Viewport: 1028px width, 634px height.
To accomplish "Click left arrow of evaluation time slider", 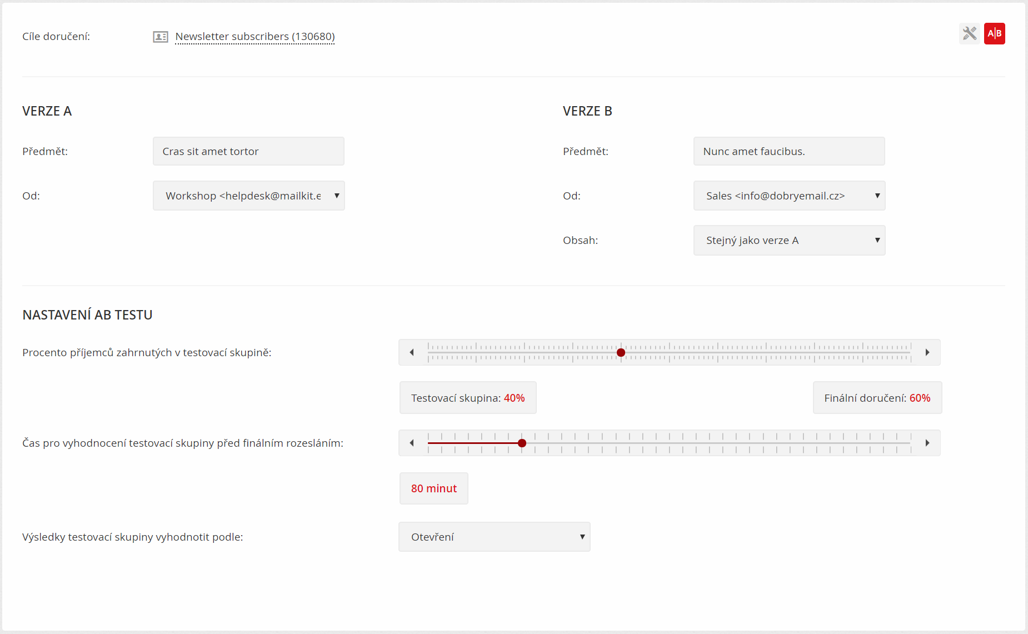I will click(412, 443).
